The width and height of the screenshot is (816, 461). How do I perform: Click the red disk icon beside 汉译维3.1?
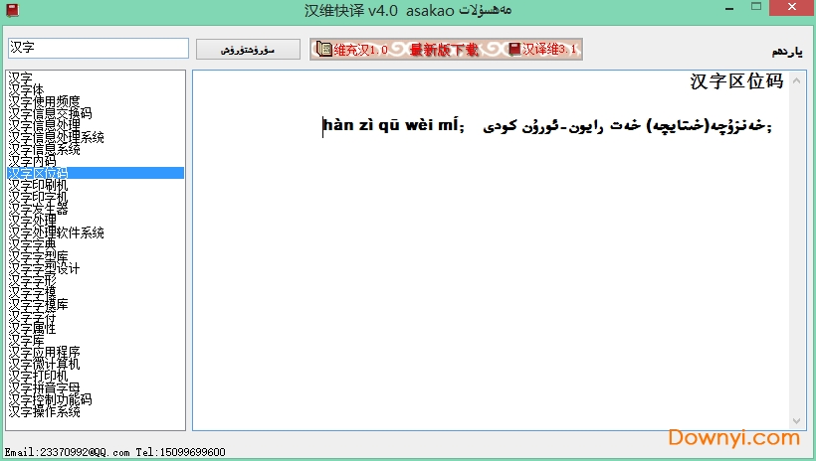pyautogui.click(x=514, y=49)
